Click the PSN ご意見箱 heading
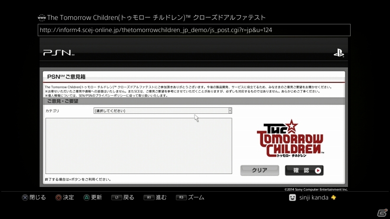Viewport: 390px width, 219px height. click(x=66, y=77)
